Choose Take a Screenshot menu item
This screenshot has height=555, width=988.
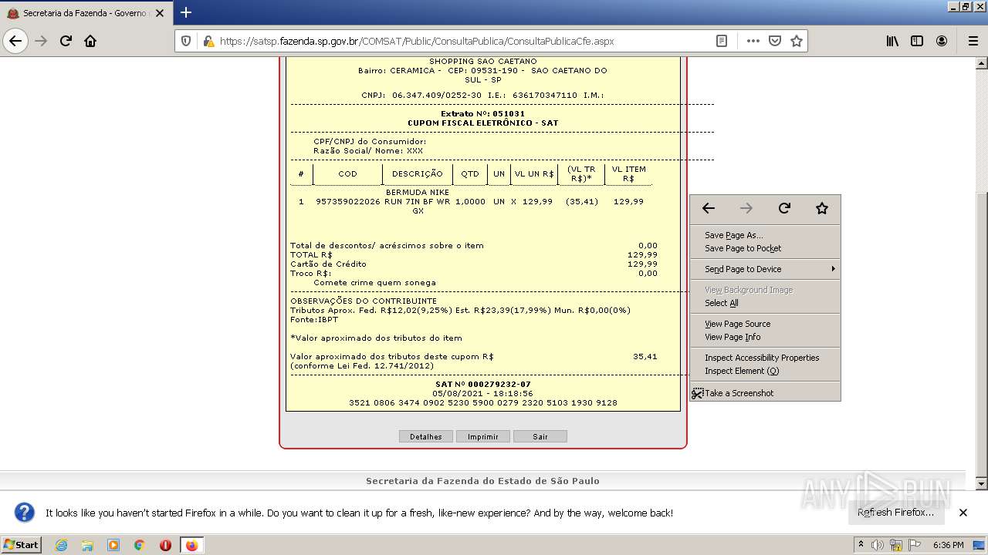point(765,393)
